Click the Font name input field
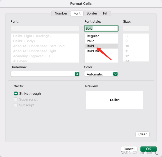162x157 pixels. 45,28
